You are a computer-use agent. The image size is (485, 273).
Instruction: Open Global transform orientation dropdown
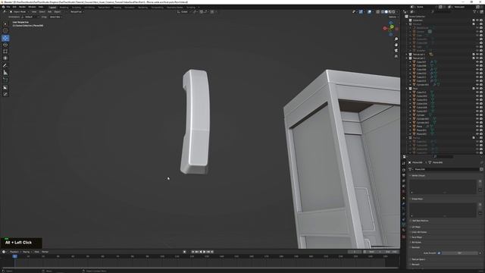click(x=184, y=12)
